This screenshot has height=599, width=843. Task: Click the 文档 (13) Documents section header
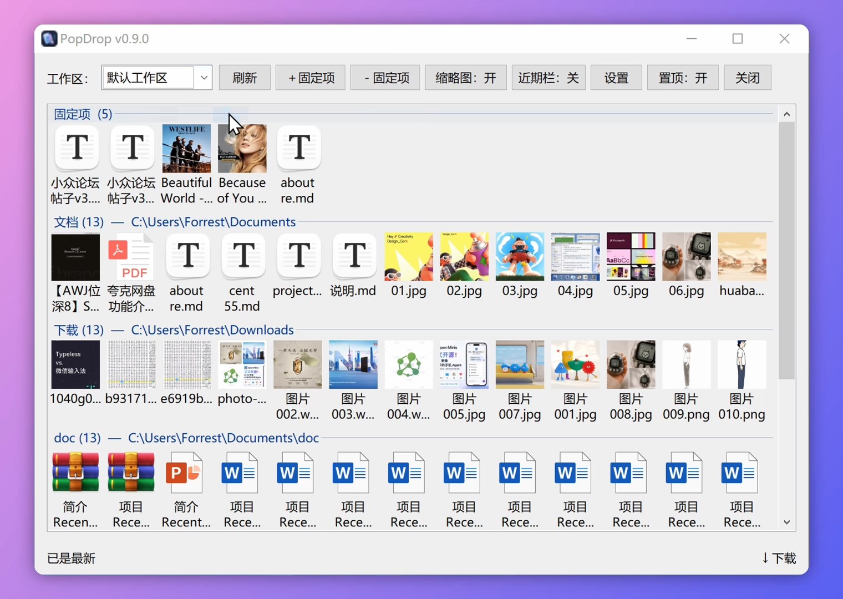pyautogui.click(x=175, y=222)
